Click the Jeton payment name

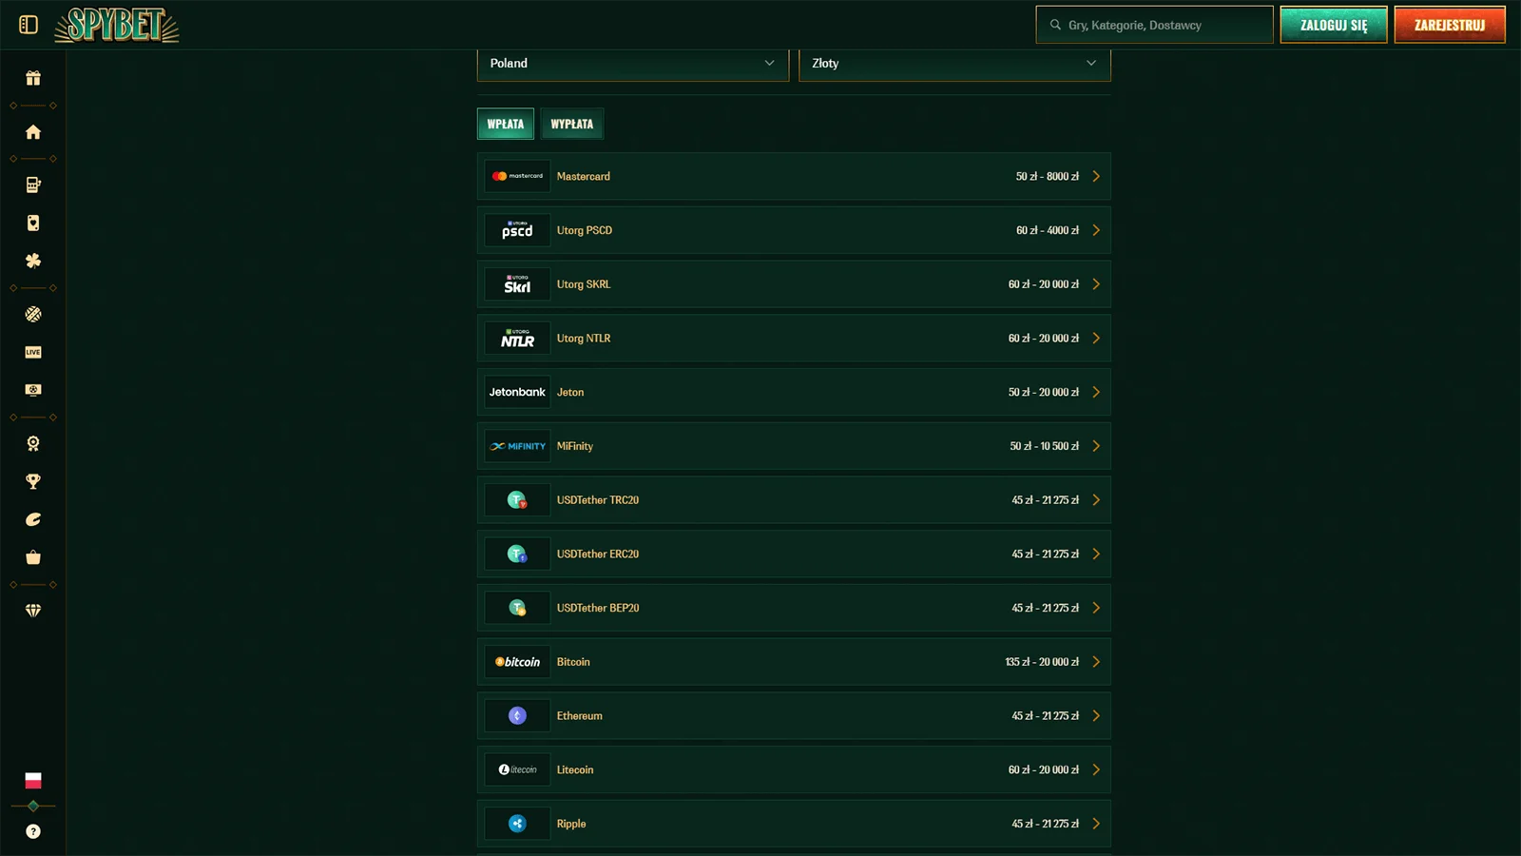(x=570, y=392)
